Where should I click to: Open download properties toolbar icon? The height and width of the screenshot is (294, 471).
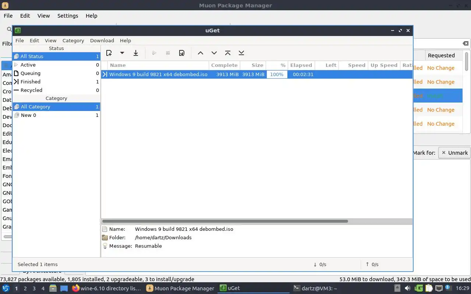[182, 53]
